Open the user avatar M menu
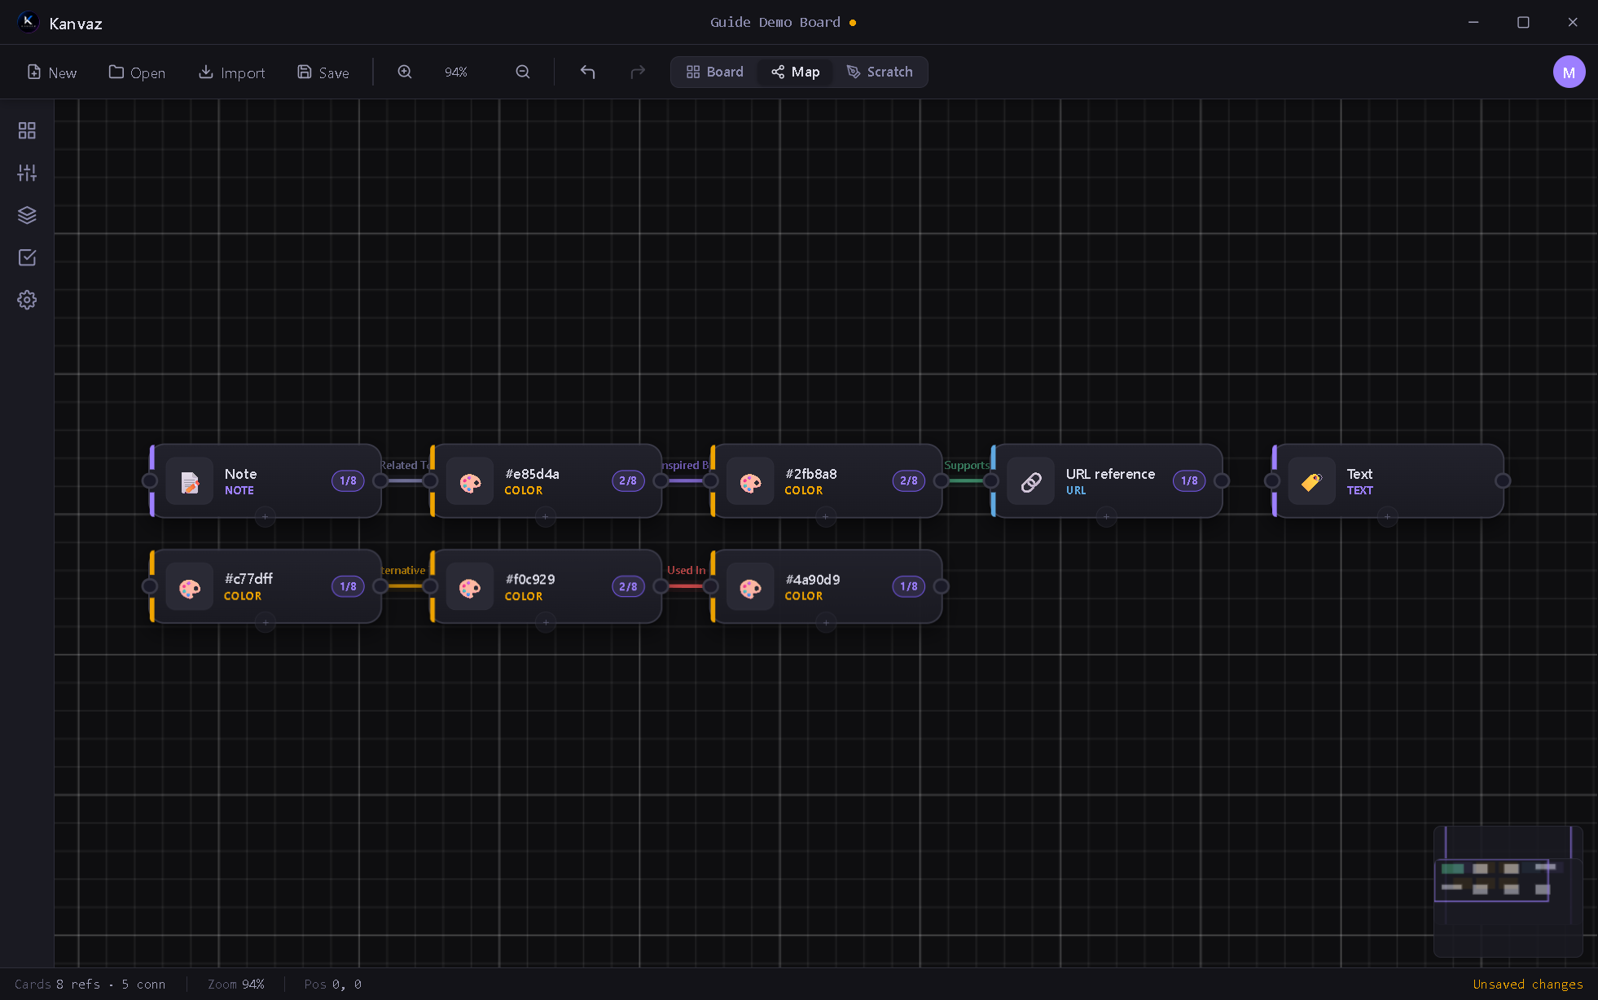This screenshot has width=1598, height=1000. coord(1569,72)
